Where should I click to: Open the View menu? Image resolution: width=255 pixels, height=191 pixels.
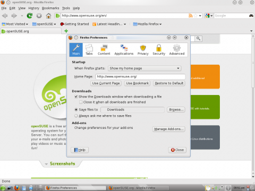pyautogui.click(x=22, y=8)
